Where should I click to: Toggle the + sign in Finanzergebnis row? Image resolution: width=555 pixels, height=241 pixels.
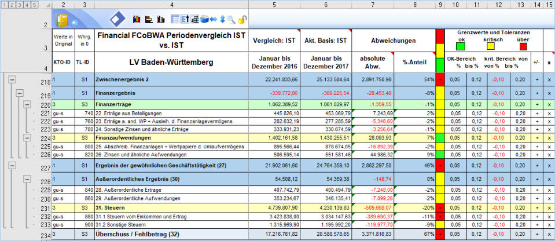[536, 92]
